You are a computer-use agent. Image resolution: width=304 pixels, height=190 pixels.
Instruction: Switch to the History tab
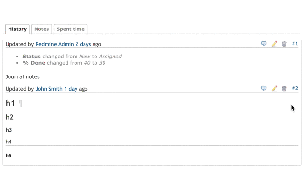18,29
